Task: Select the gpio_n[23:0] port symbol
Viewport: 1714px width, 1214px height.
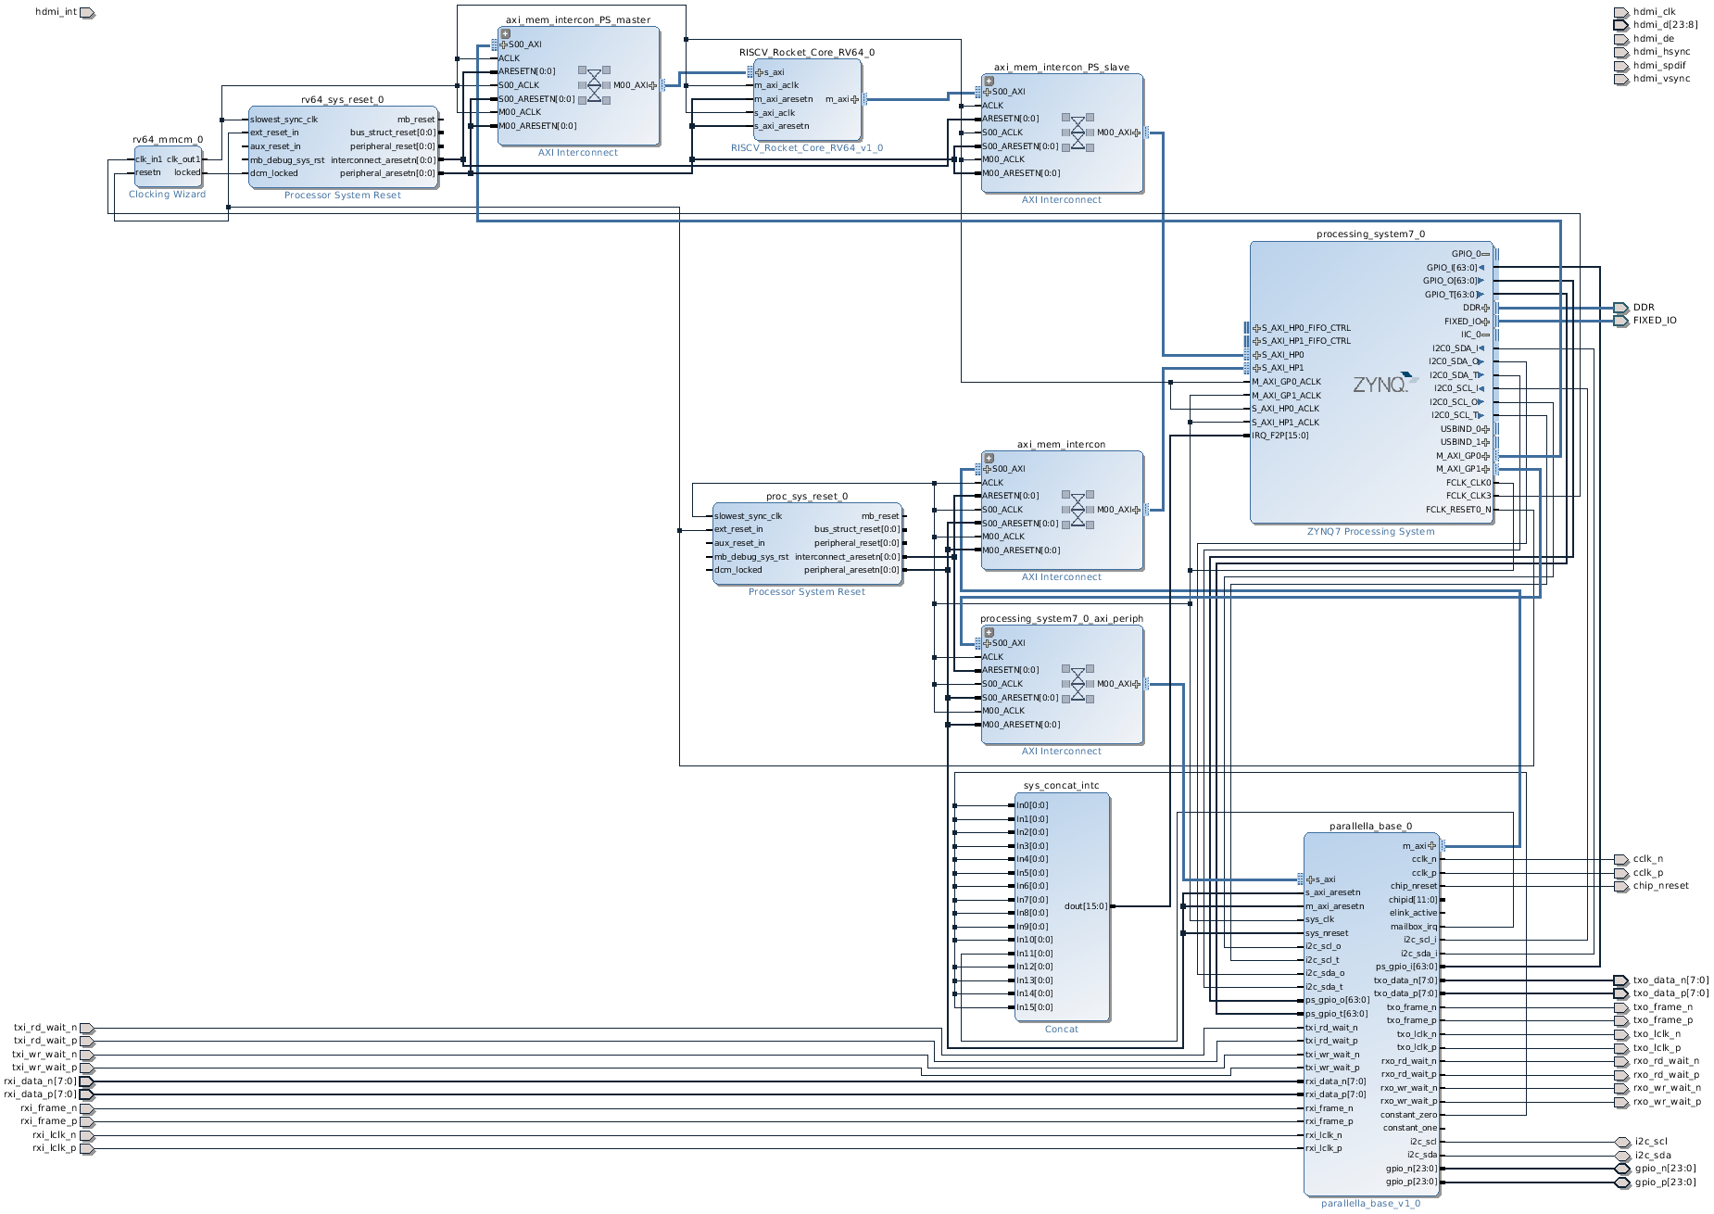Action: tap(1622, 1170)
